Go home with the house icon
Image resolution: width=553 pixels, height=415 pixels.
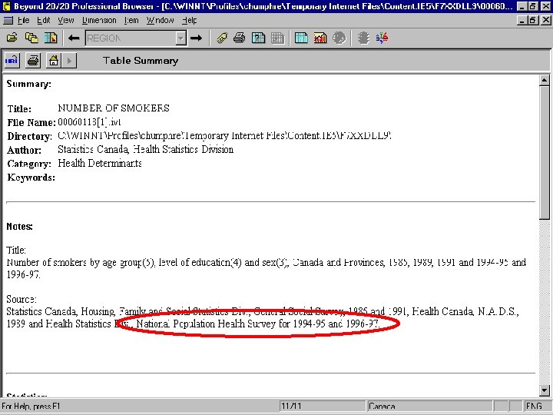(x=54, y=61)
